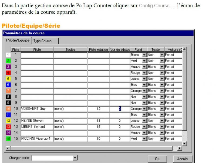Click the empty Pilote field for lane 1
This screenshot has height=163, width=216.
37,55
